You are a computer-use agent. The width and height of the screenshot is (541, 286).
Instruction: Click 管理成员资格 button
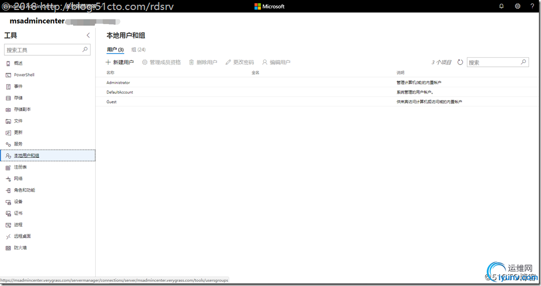click(162, 63)
